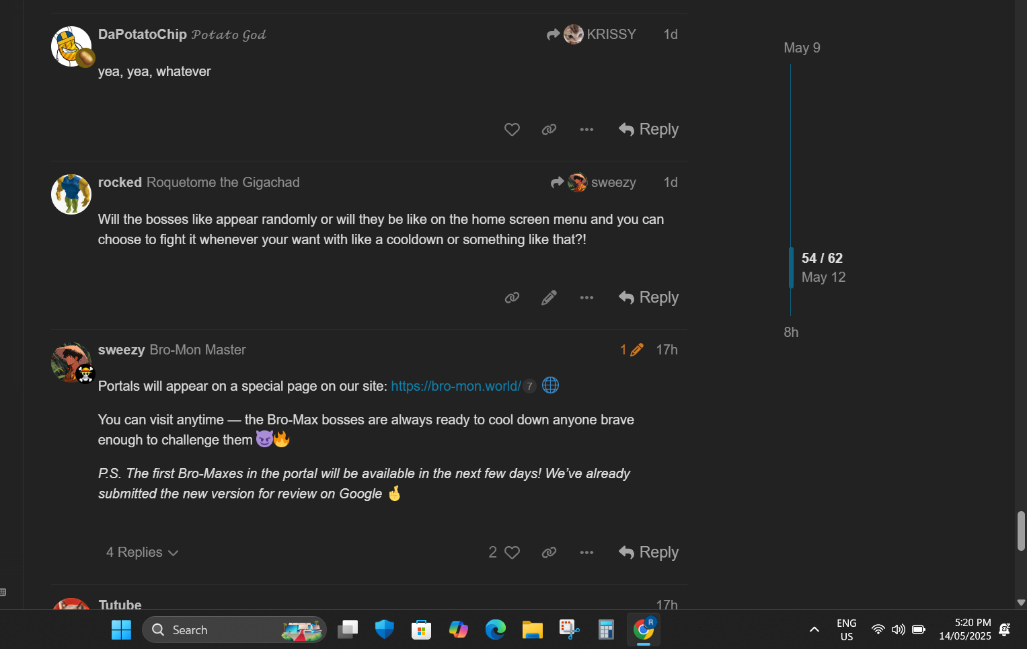The width and height of the screenshot is (1027, 649).
Task: Open Tutube username link
Action: point(120,605)
